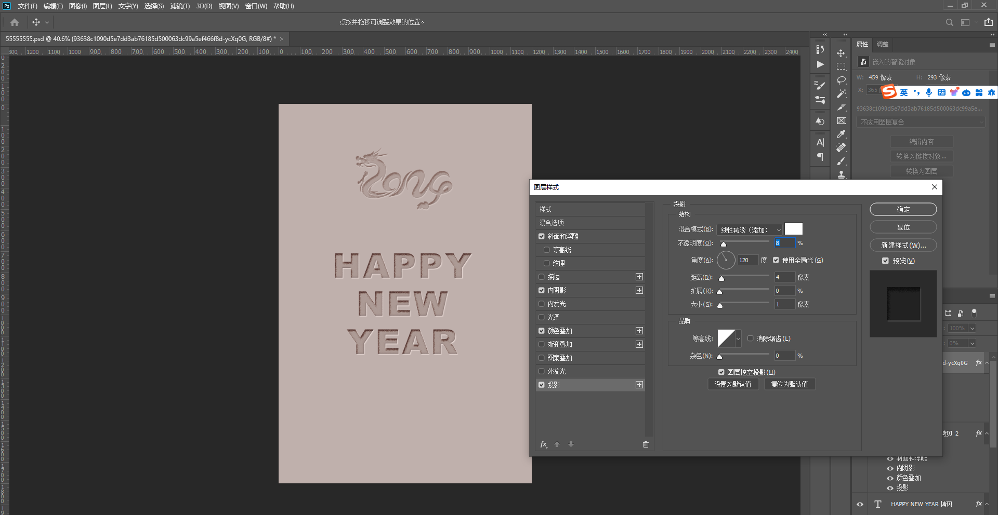This screenshot has width=998, height=515.
Task: Click the 设置为默认值 button
Action: click(733, 384)
